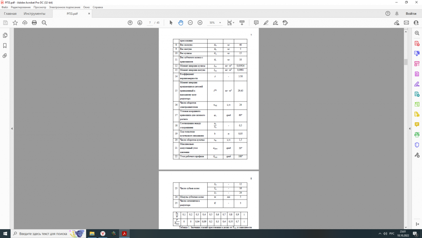The height and width of the screenshot is (238, 422).
Task: Select the highlight text pen tool
Action: click(x=266, y=23)
